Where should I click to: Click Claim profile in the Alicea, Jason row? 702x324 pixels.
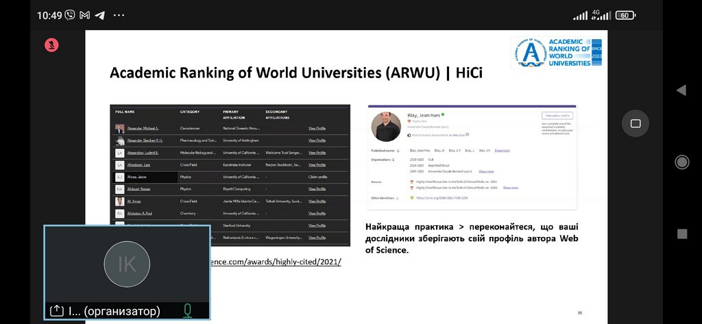click(x=317, y=177)
